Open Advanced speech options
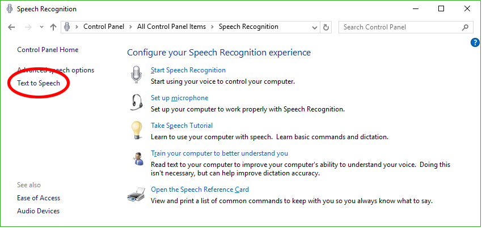 click(56, 70)
